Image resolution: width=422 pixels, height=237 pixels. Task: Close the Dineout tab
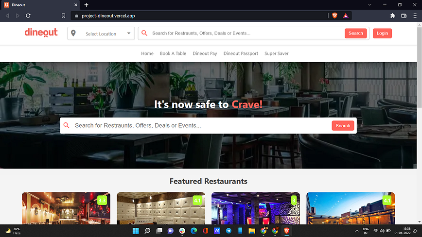point(76,5)
